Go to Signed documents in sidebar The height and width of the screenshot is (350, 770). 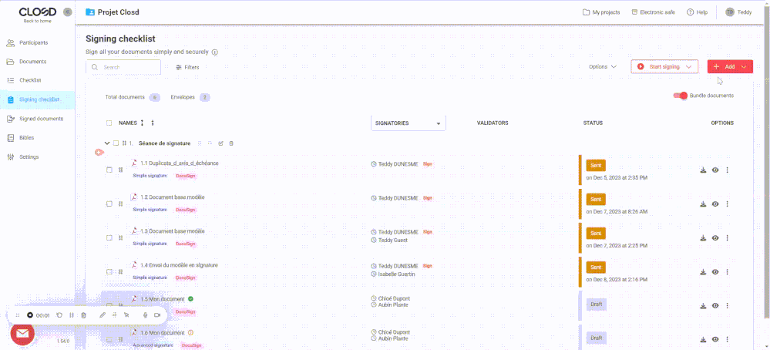[40, 119]
